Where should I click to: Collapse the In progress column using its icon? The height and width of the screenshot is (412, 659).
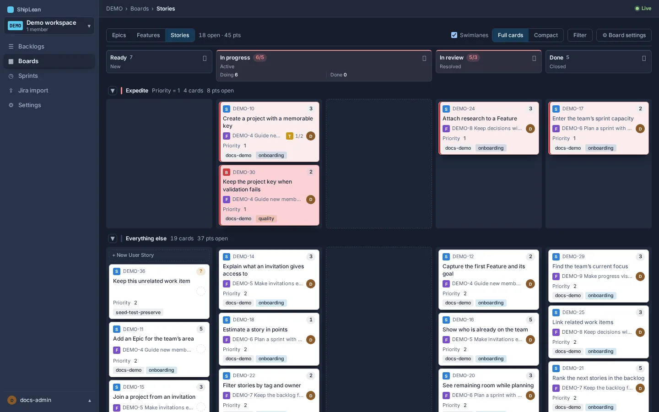tap(424, 59)
